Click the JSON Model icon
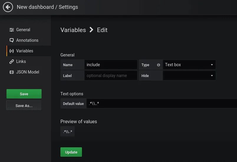237x162 pixels. click(11, 72)
